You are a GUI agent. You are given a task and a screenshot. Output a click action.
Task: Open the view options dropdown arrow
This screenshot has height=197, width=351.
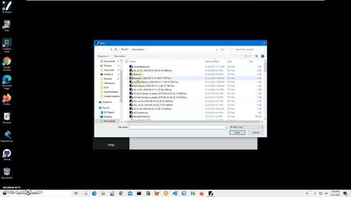click(x=250, y=56)
